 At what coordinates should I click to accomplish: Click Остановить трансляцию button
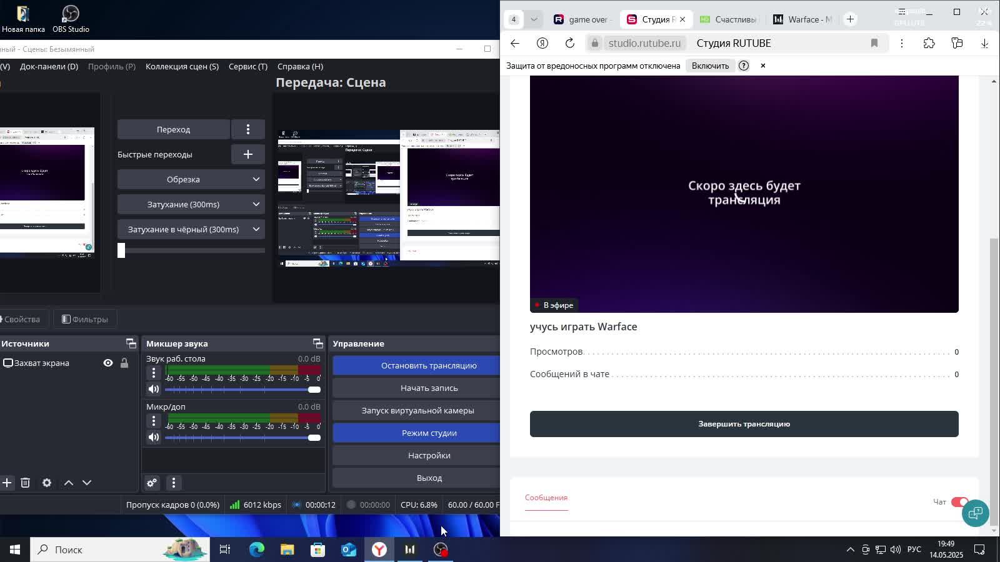pos(416,365)
